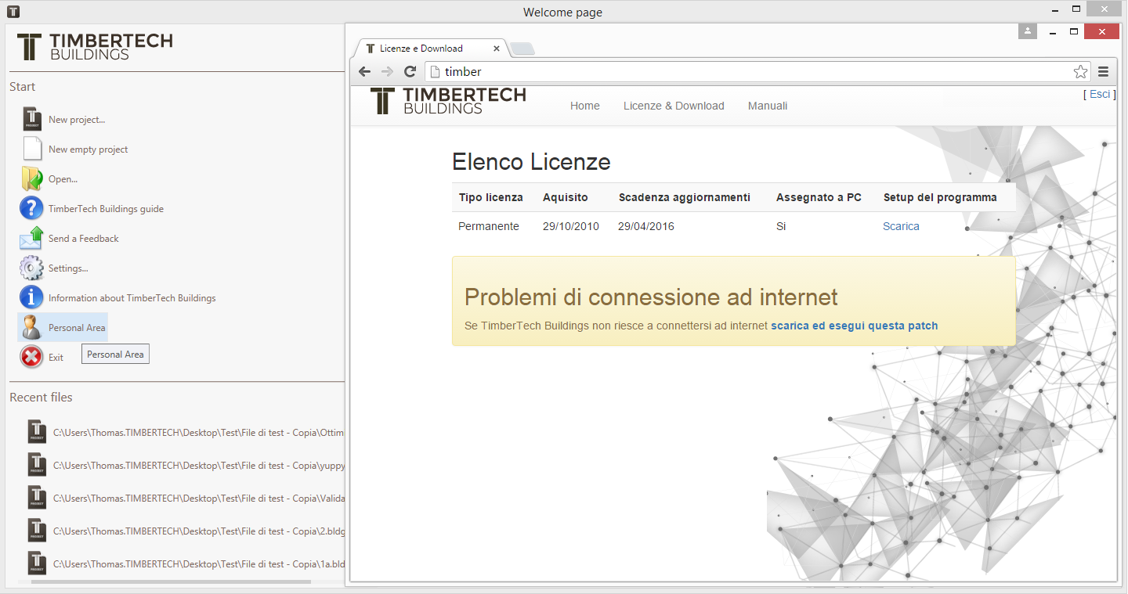Open the recent file ending in Copia\Ottim
The width and height of the screenshot is (1128, 594).
(x=186, y=432)
